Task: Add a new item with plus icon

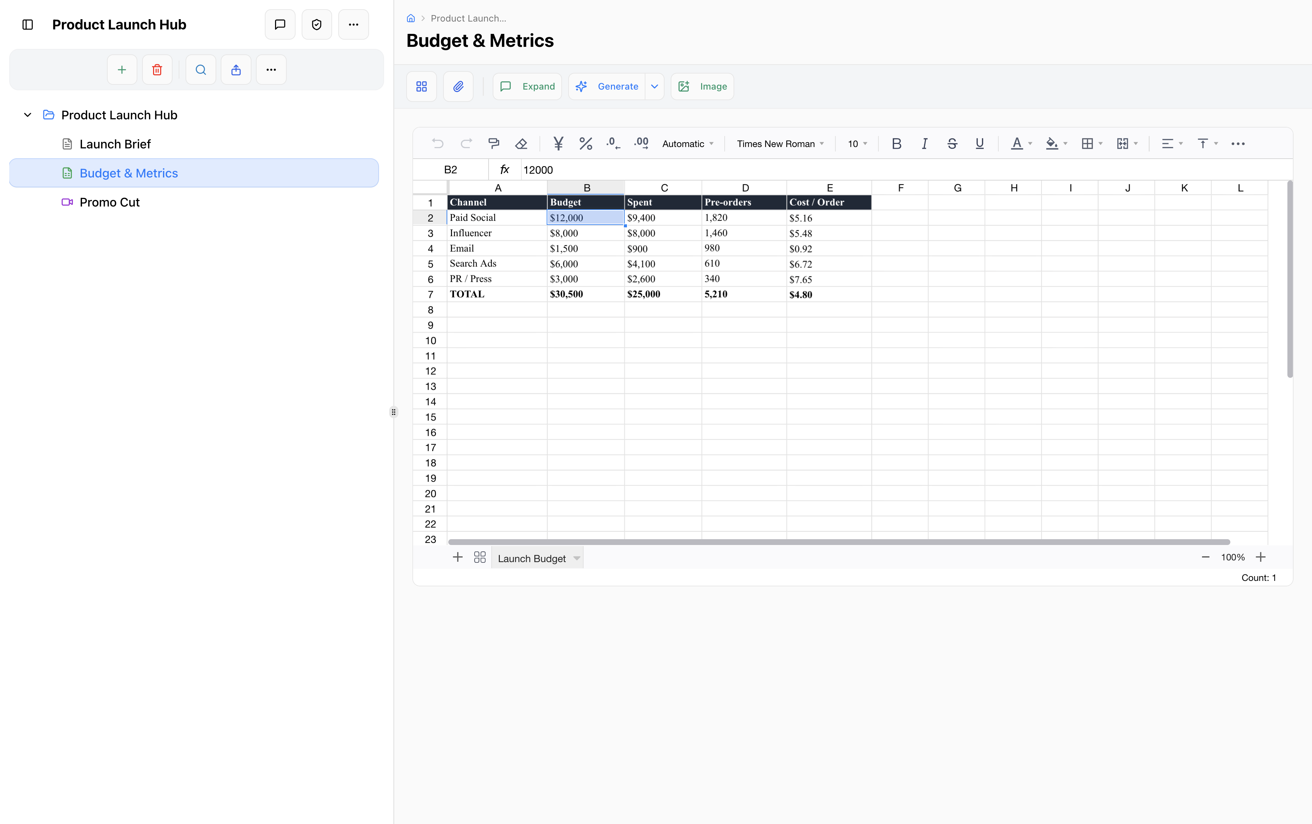Action: point(122,70)
